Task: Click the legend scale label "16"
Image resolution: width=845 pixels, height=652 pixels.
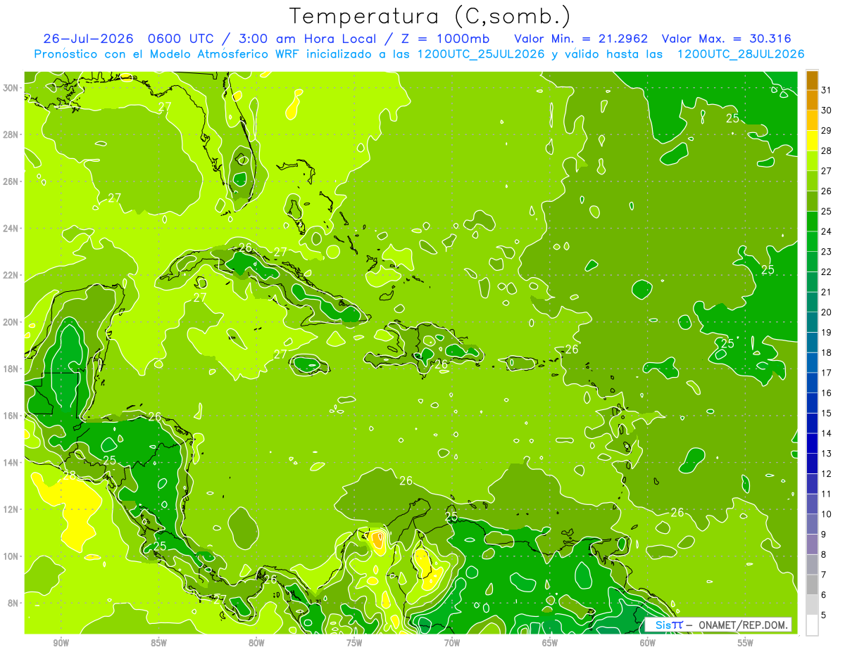Action: (827, 393)
